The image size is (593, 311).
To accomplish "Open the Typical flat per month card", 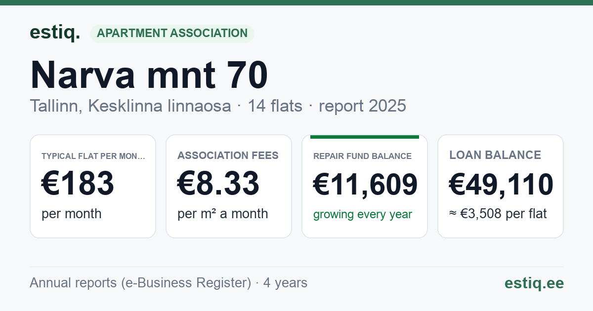I will tap(93, 186).
